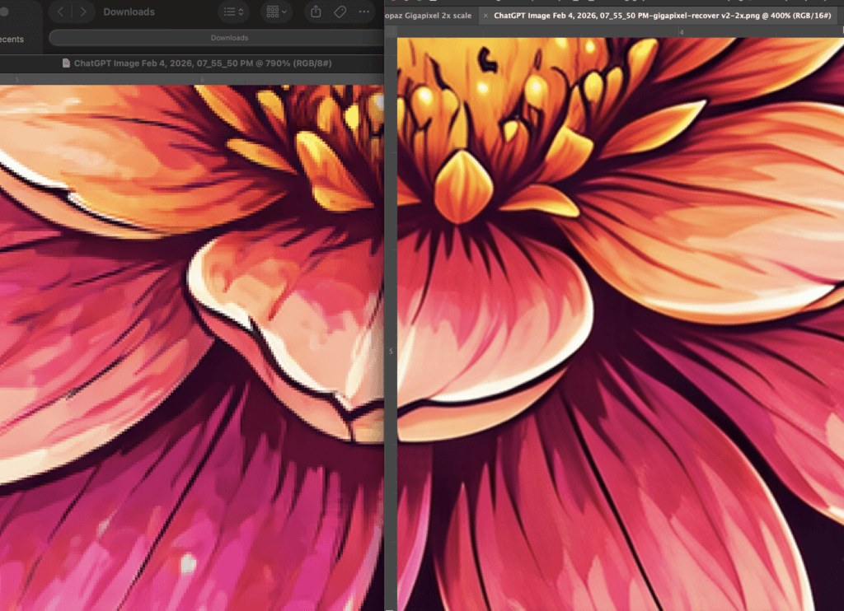Click the vertical ruler of the 400% document
The image size is (844, 611).
click(x=392, y=247)
